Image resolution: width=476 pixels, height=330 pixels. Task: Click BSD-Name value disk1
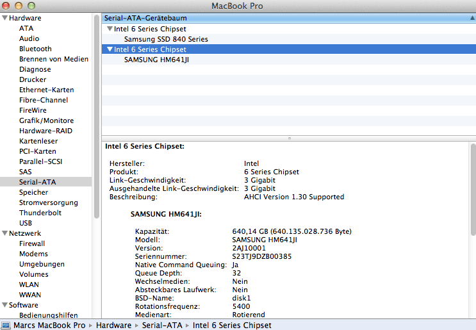click(x=242, y=298)
